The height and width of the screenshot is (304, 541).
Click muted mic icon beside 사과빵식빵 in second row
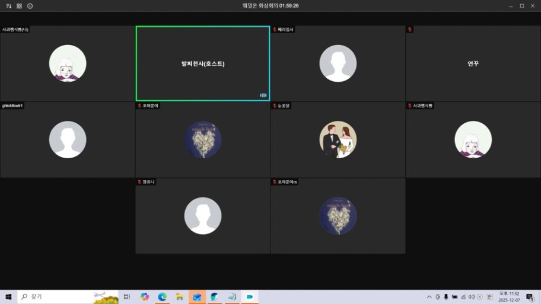tap(410, 106)
